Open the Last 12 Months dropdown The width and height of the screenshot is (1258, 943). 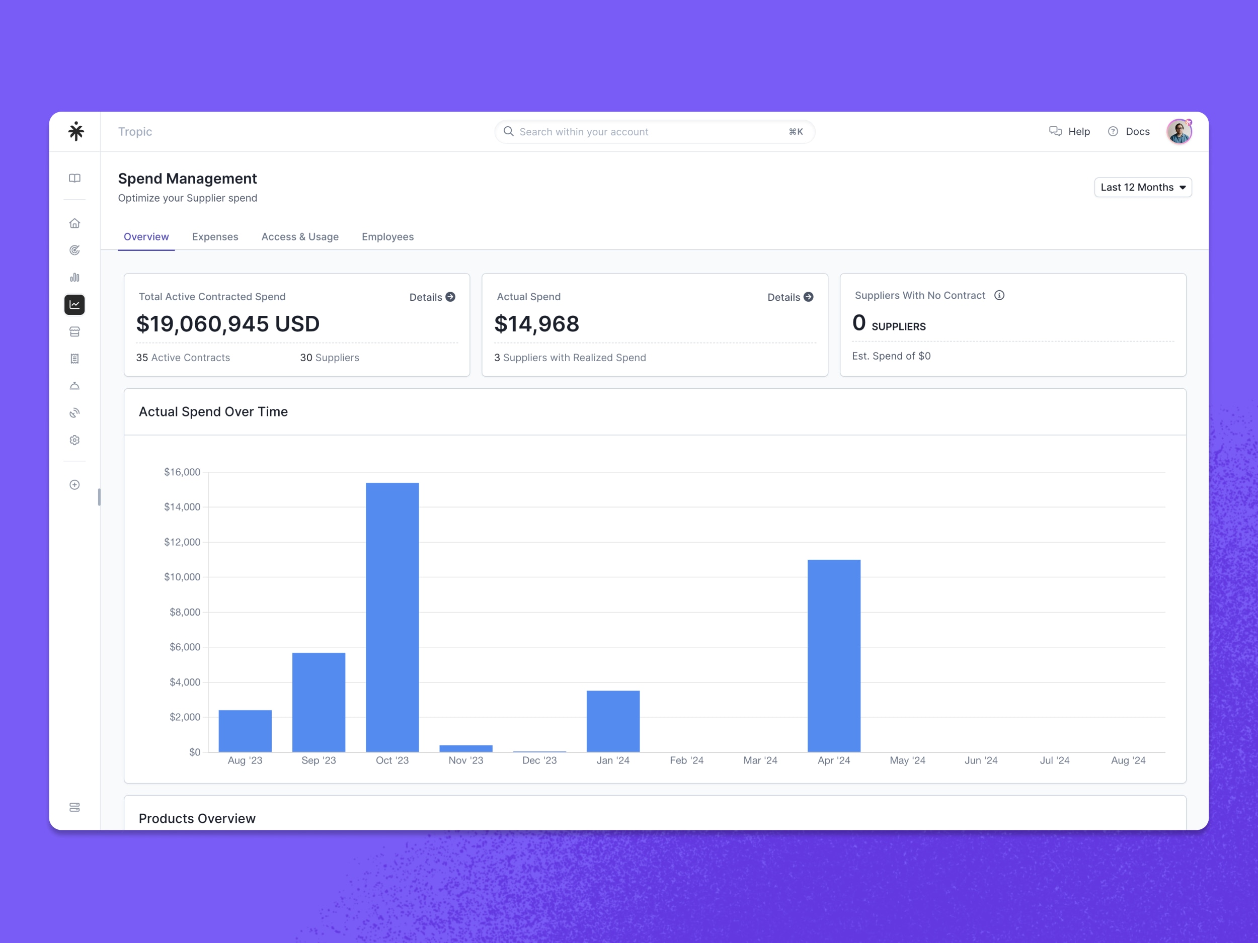point(1143,187)
